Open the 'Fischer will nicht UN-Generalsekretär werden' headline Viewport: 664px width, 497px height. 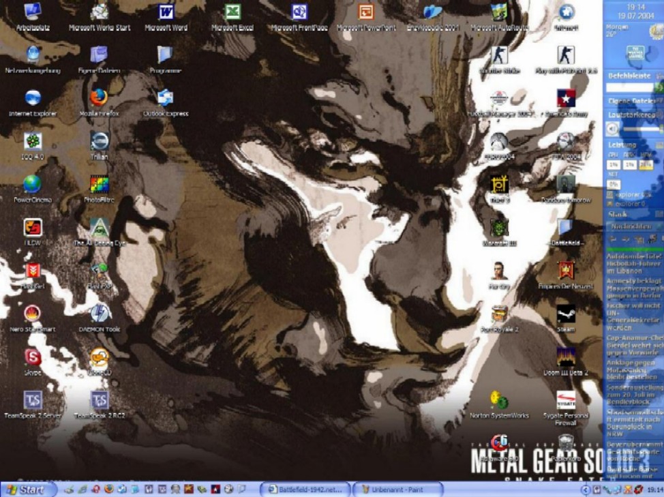click(634, 316)
